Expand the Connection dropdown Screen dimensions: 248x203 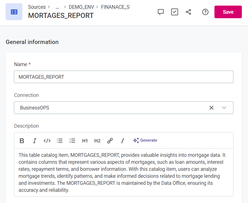(x=224, y=108)
